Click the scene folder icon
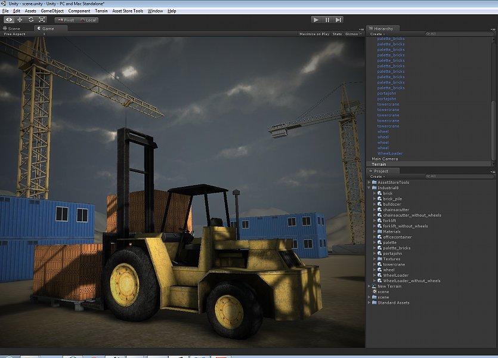498x358 pixels. click(374, 297)
